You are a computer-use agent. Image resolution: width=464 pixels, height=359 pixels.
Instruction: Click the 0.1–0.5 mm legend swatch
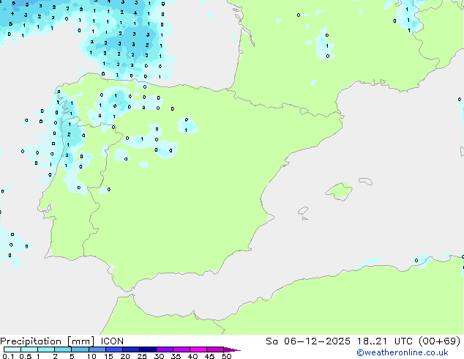(x=12, y=349)
